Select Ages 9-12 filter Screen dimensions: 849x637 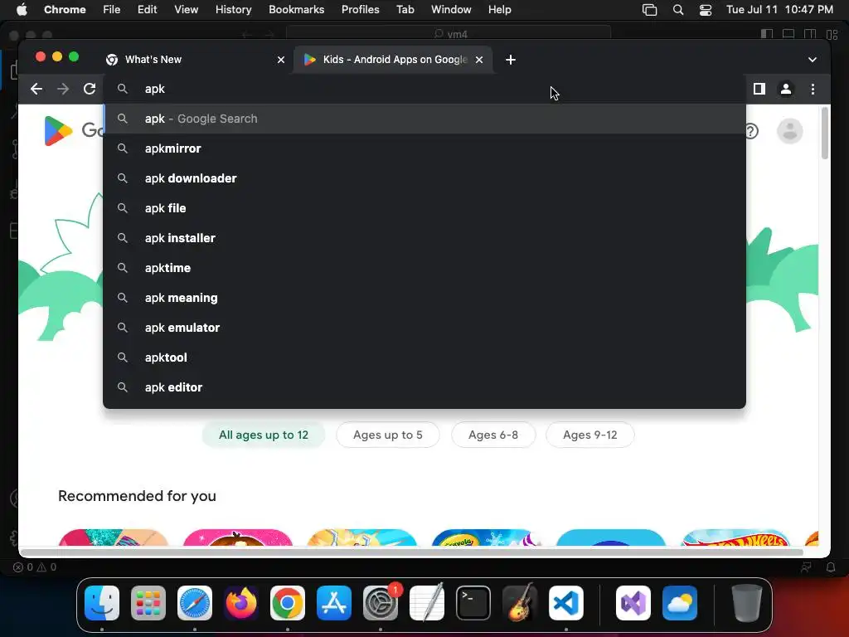click(x=590, y=435)
